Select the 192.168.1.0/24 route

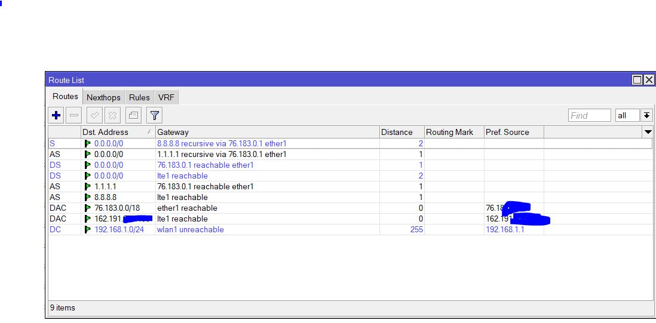coord(350,229)
